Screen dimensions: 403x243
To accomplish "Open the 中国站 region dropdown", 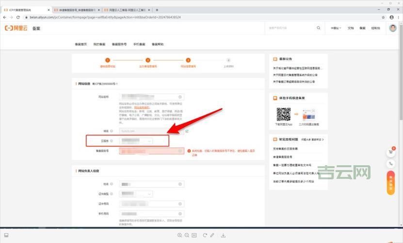I will [x=336, y=28].
